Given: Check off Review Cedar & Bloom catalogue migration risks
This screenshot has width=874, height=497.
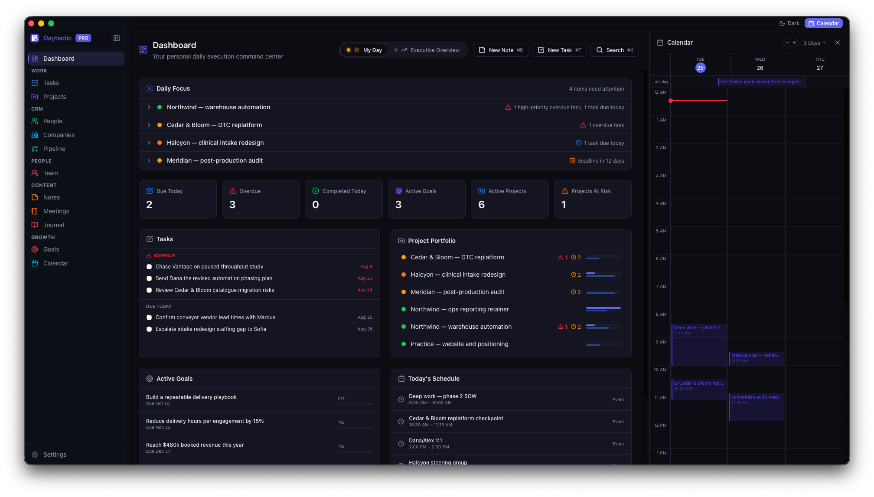Looking at the screenshot, I should (x=149, y=290).
